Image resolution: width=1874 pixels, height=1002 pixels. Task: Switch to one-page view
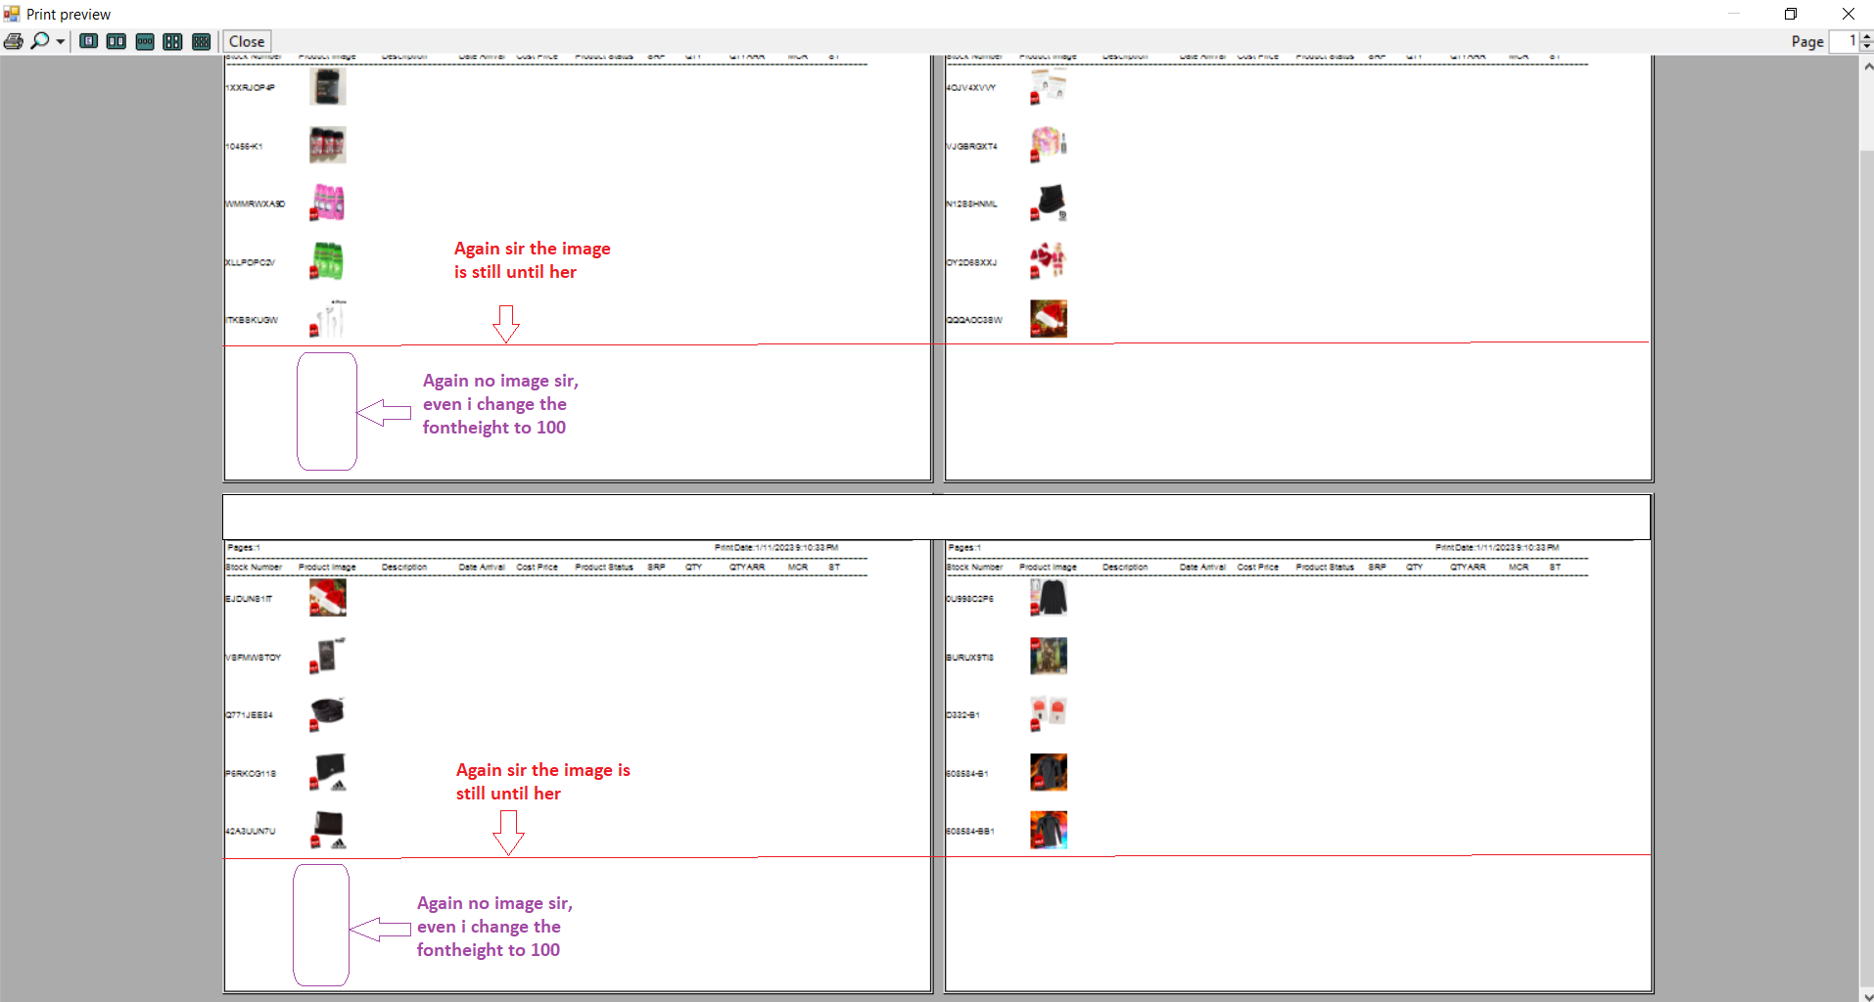[89, 41]
